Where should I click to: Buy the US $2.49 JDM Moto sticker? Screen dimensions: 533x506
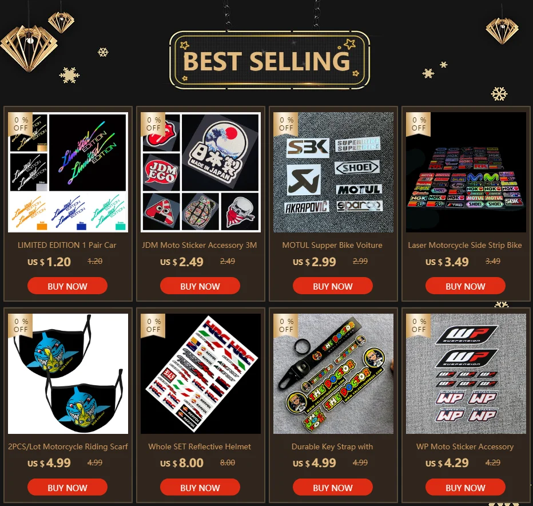(x=200, y=286)
